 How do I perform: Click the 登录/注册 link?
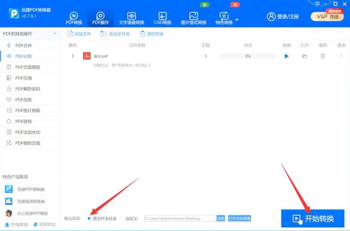[283, 17]
